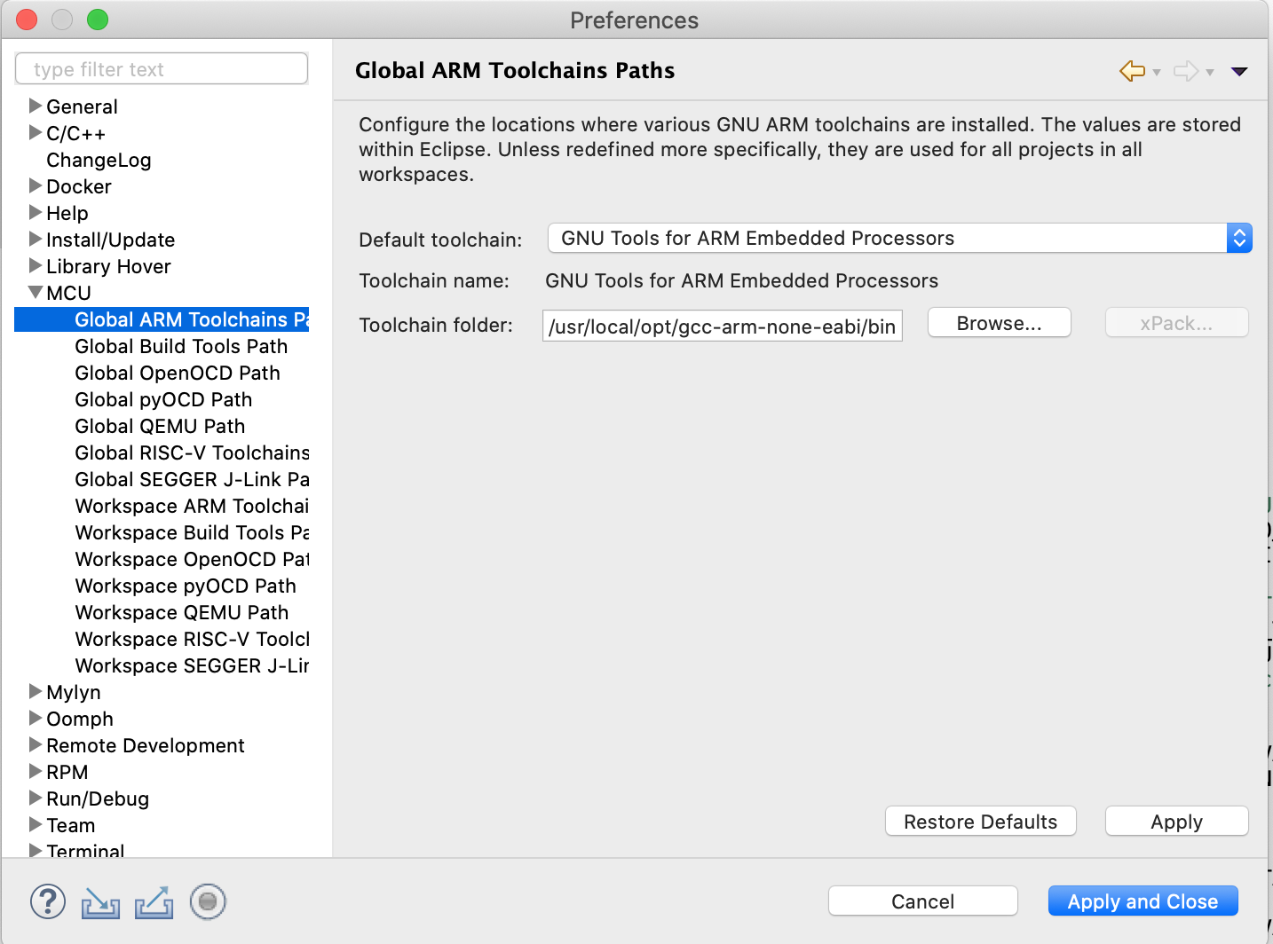Select Workspace ARM Toolchains item
Image resolution: width=1273 pixels, height=944 pixels.
pos(192,506)
